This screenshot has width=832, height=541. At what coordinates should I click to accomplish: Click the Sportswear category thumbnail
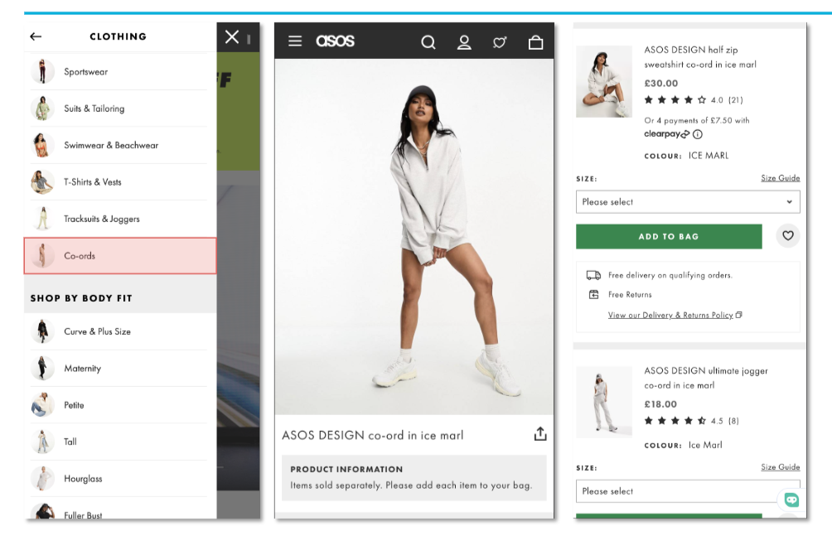tap(42, 71)
